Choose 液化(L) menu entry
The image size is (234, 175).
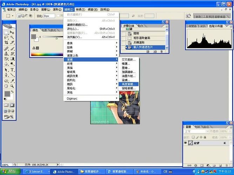point(91,29)
